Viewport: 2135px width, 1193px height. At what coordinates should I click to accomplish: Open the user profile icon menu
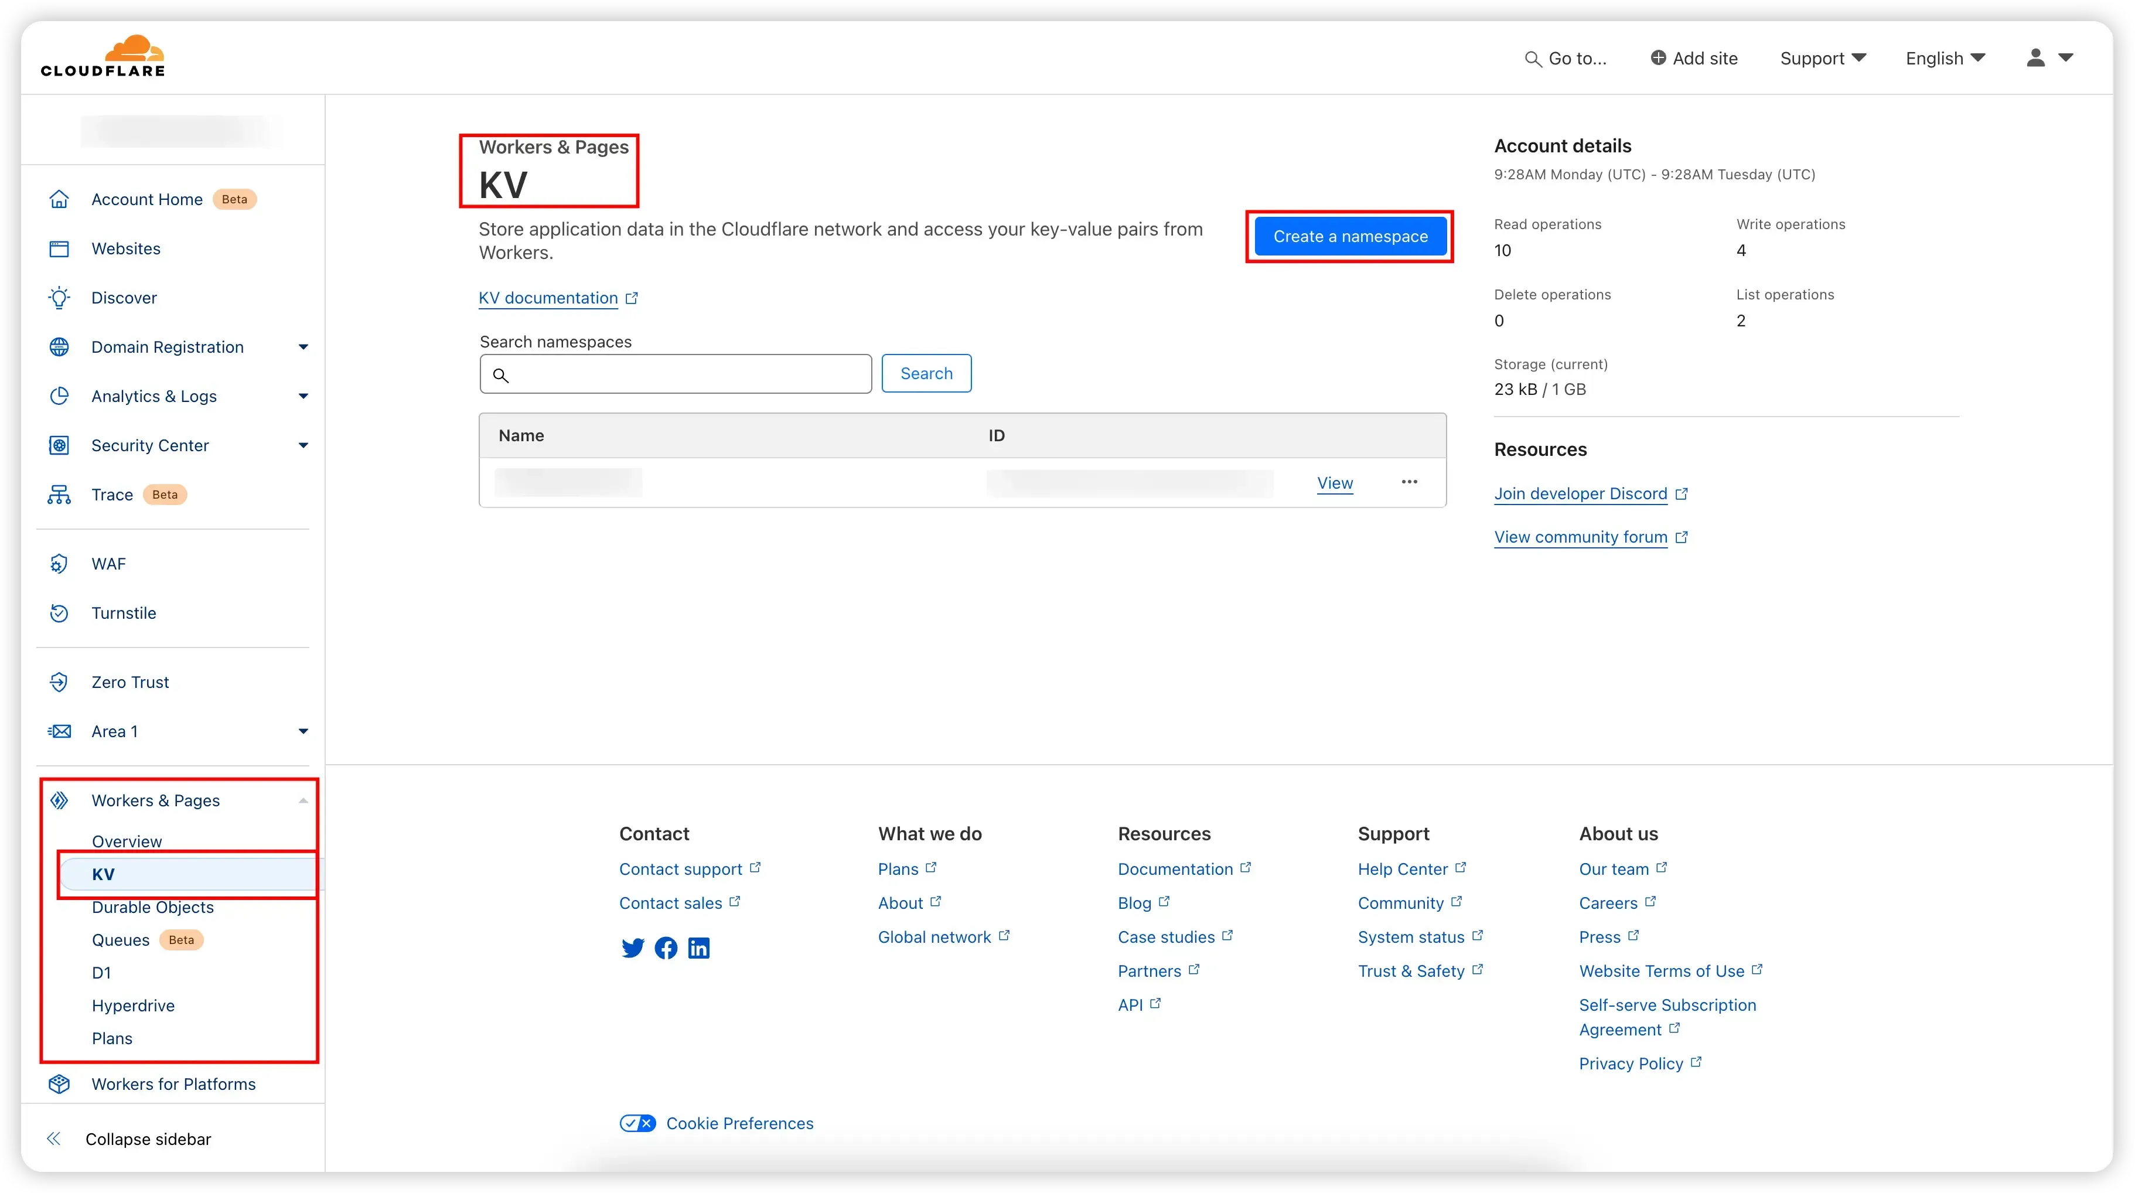coord(2037,57)
